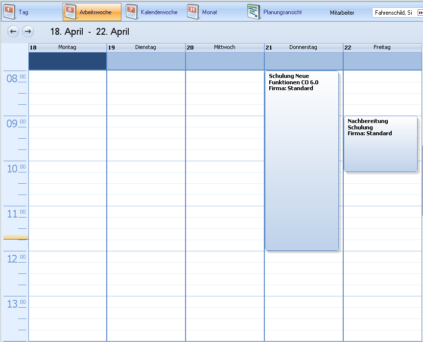Viewport: 423px width, 342px height.
Task: Select Nachbereitung Schulung appointment
Action: (x=380, y=145)
